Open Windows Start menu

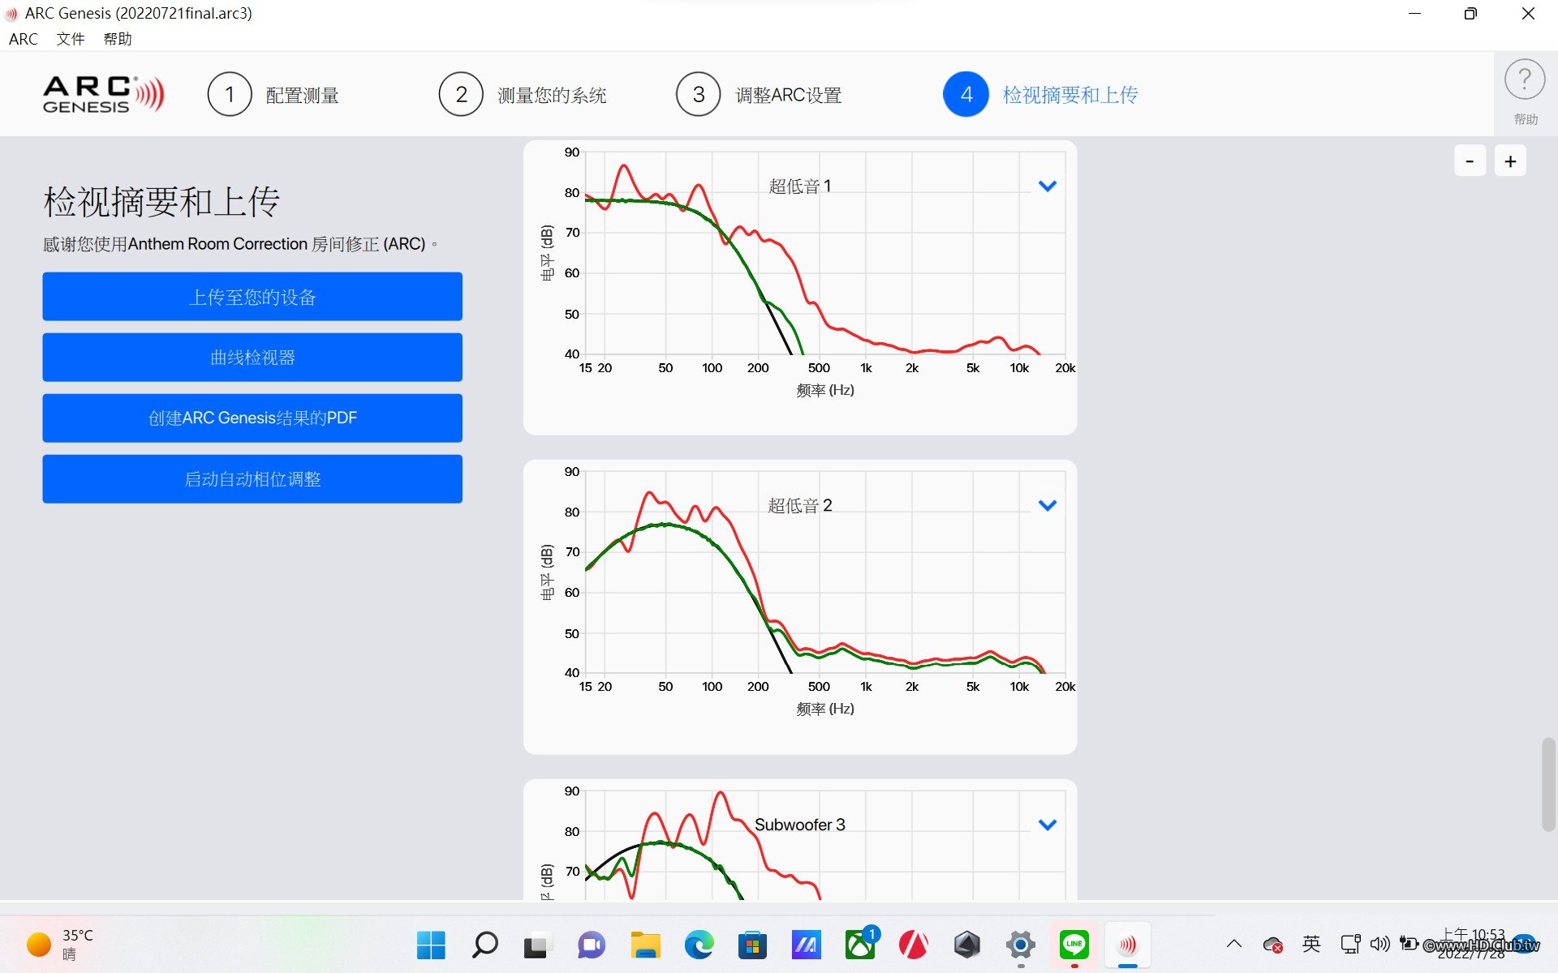[x=431, y=945]
